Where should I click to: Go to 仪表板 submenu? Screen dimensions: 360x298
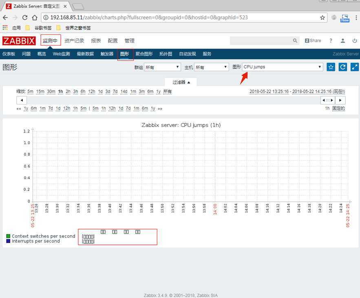point(9,54)
